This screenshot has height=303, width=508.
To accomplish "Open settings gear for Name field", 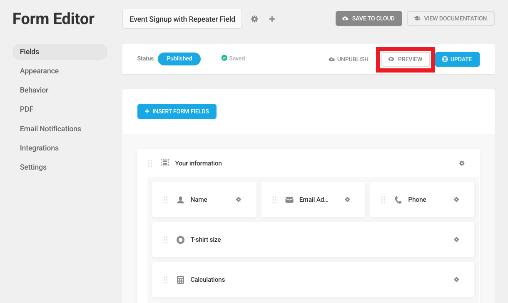I will point(239,200).
